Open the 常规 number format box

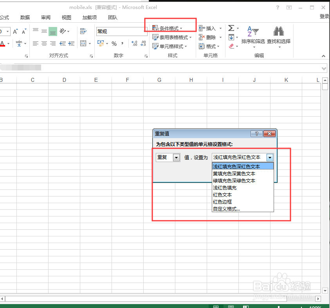click(122, 31)
